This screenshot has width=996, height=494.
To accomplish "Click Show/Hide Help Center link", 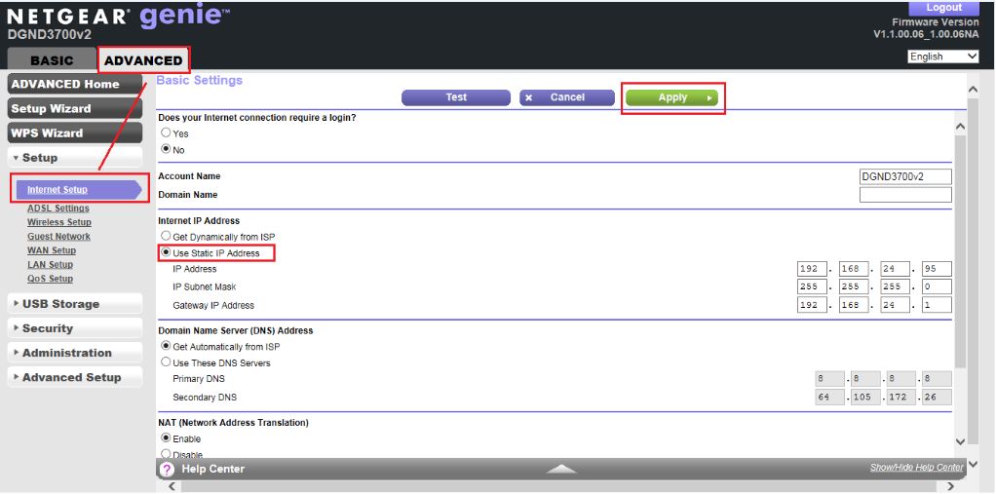I will pos(916,468).
